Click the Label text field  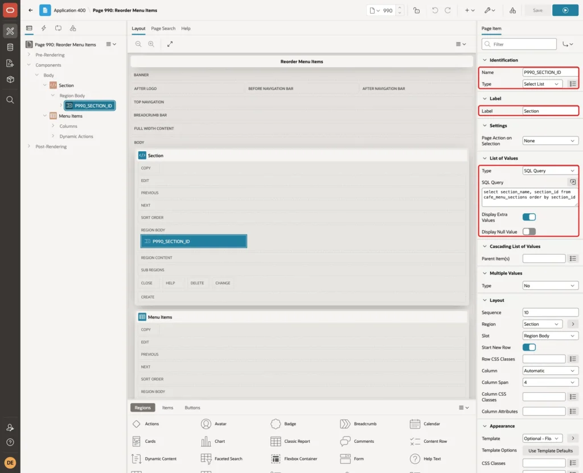click(x=551, y=111)
